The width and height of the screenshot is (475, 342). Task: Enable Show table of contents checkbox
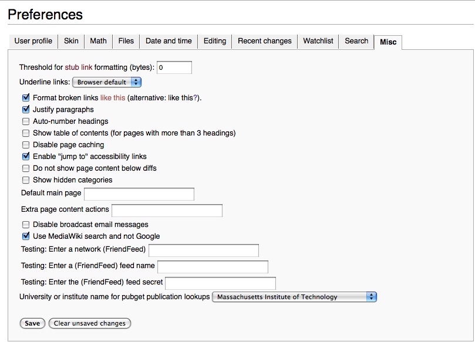coord(26,133)
